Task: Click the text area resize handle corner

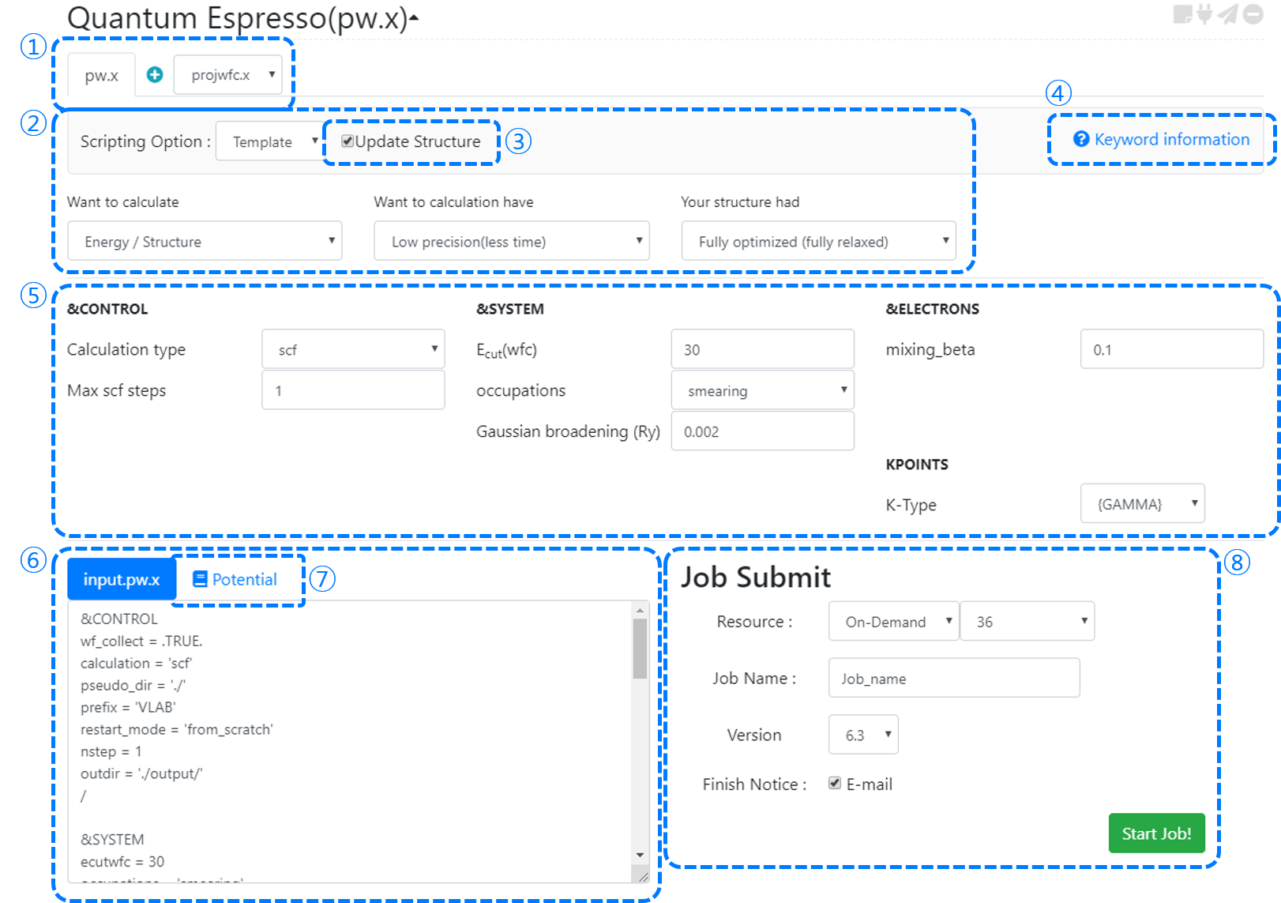Action: 643,876
